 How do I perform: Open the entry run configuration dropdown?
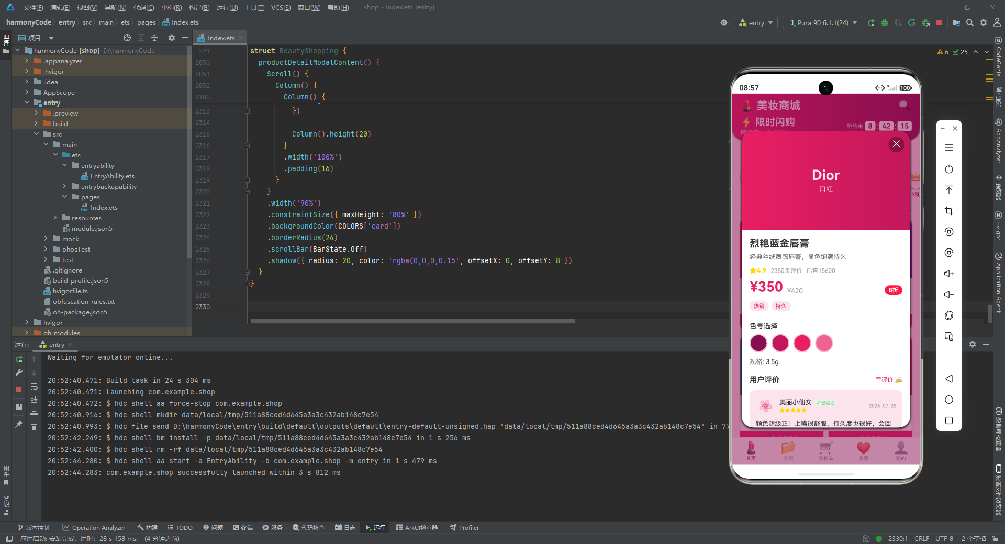(x=756, y=22)
